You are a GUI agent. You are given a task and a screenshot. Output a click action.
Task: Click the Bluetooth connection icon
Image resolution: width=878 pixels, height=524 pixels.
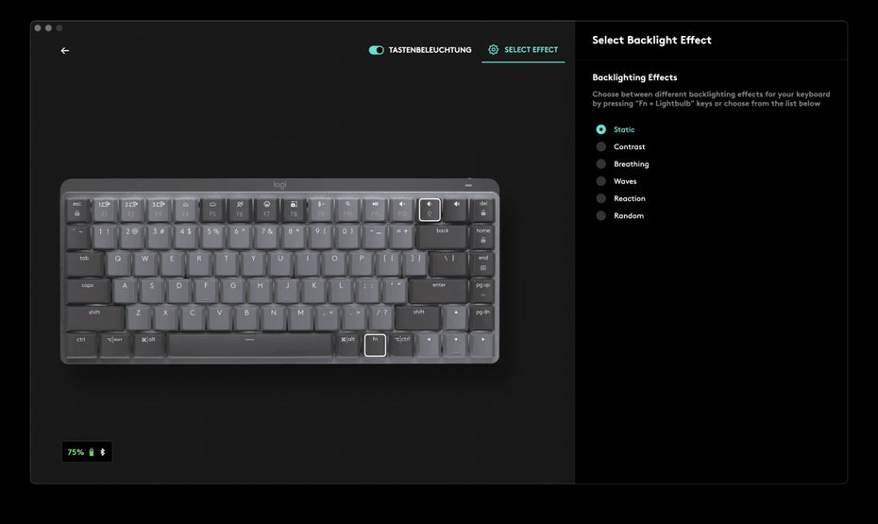(103, 452)
